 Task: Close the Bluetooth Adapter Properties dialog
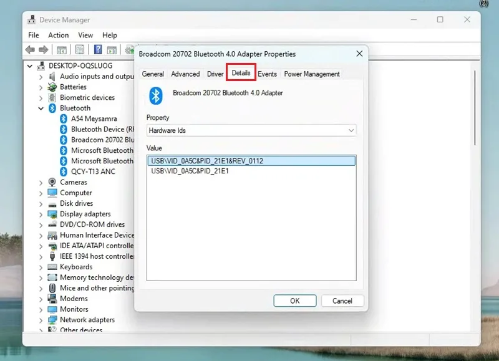pos(359,54)
